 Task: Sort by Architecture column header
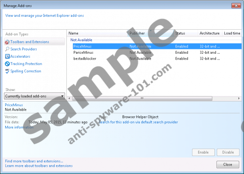tap(210, 33)
